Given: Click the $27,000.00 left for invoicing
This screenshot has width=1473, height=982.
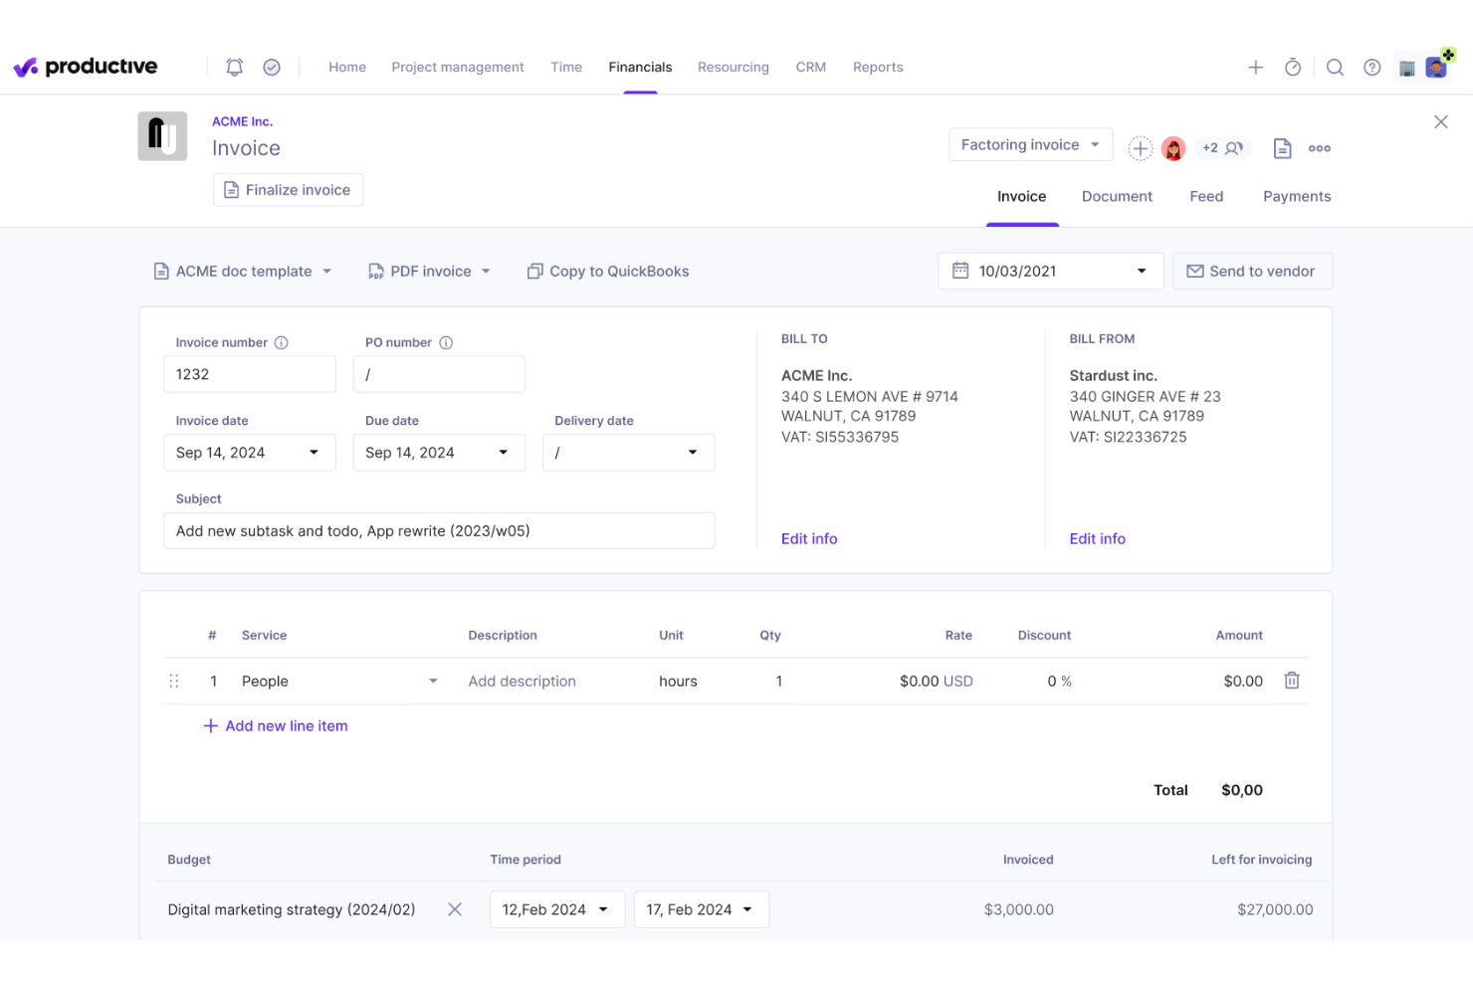Looking at the screenshot, I should [x=1275, y=909].
